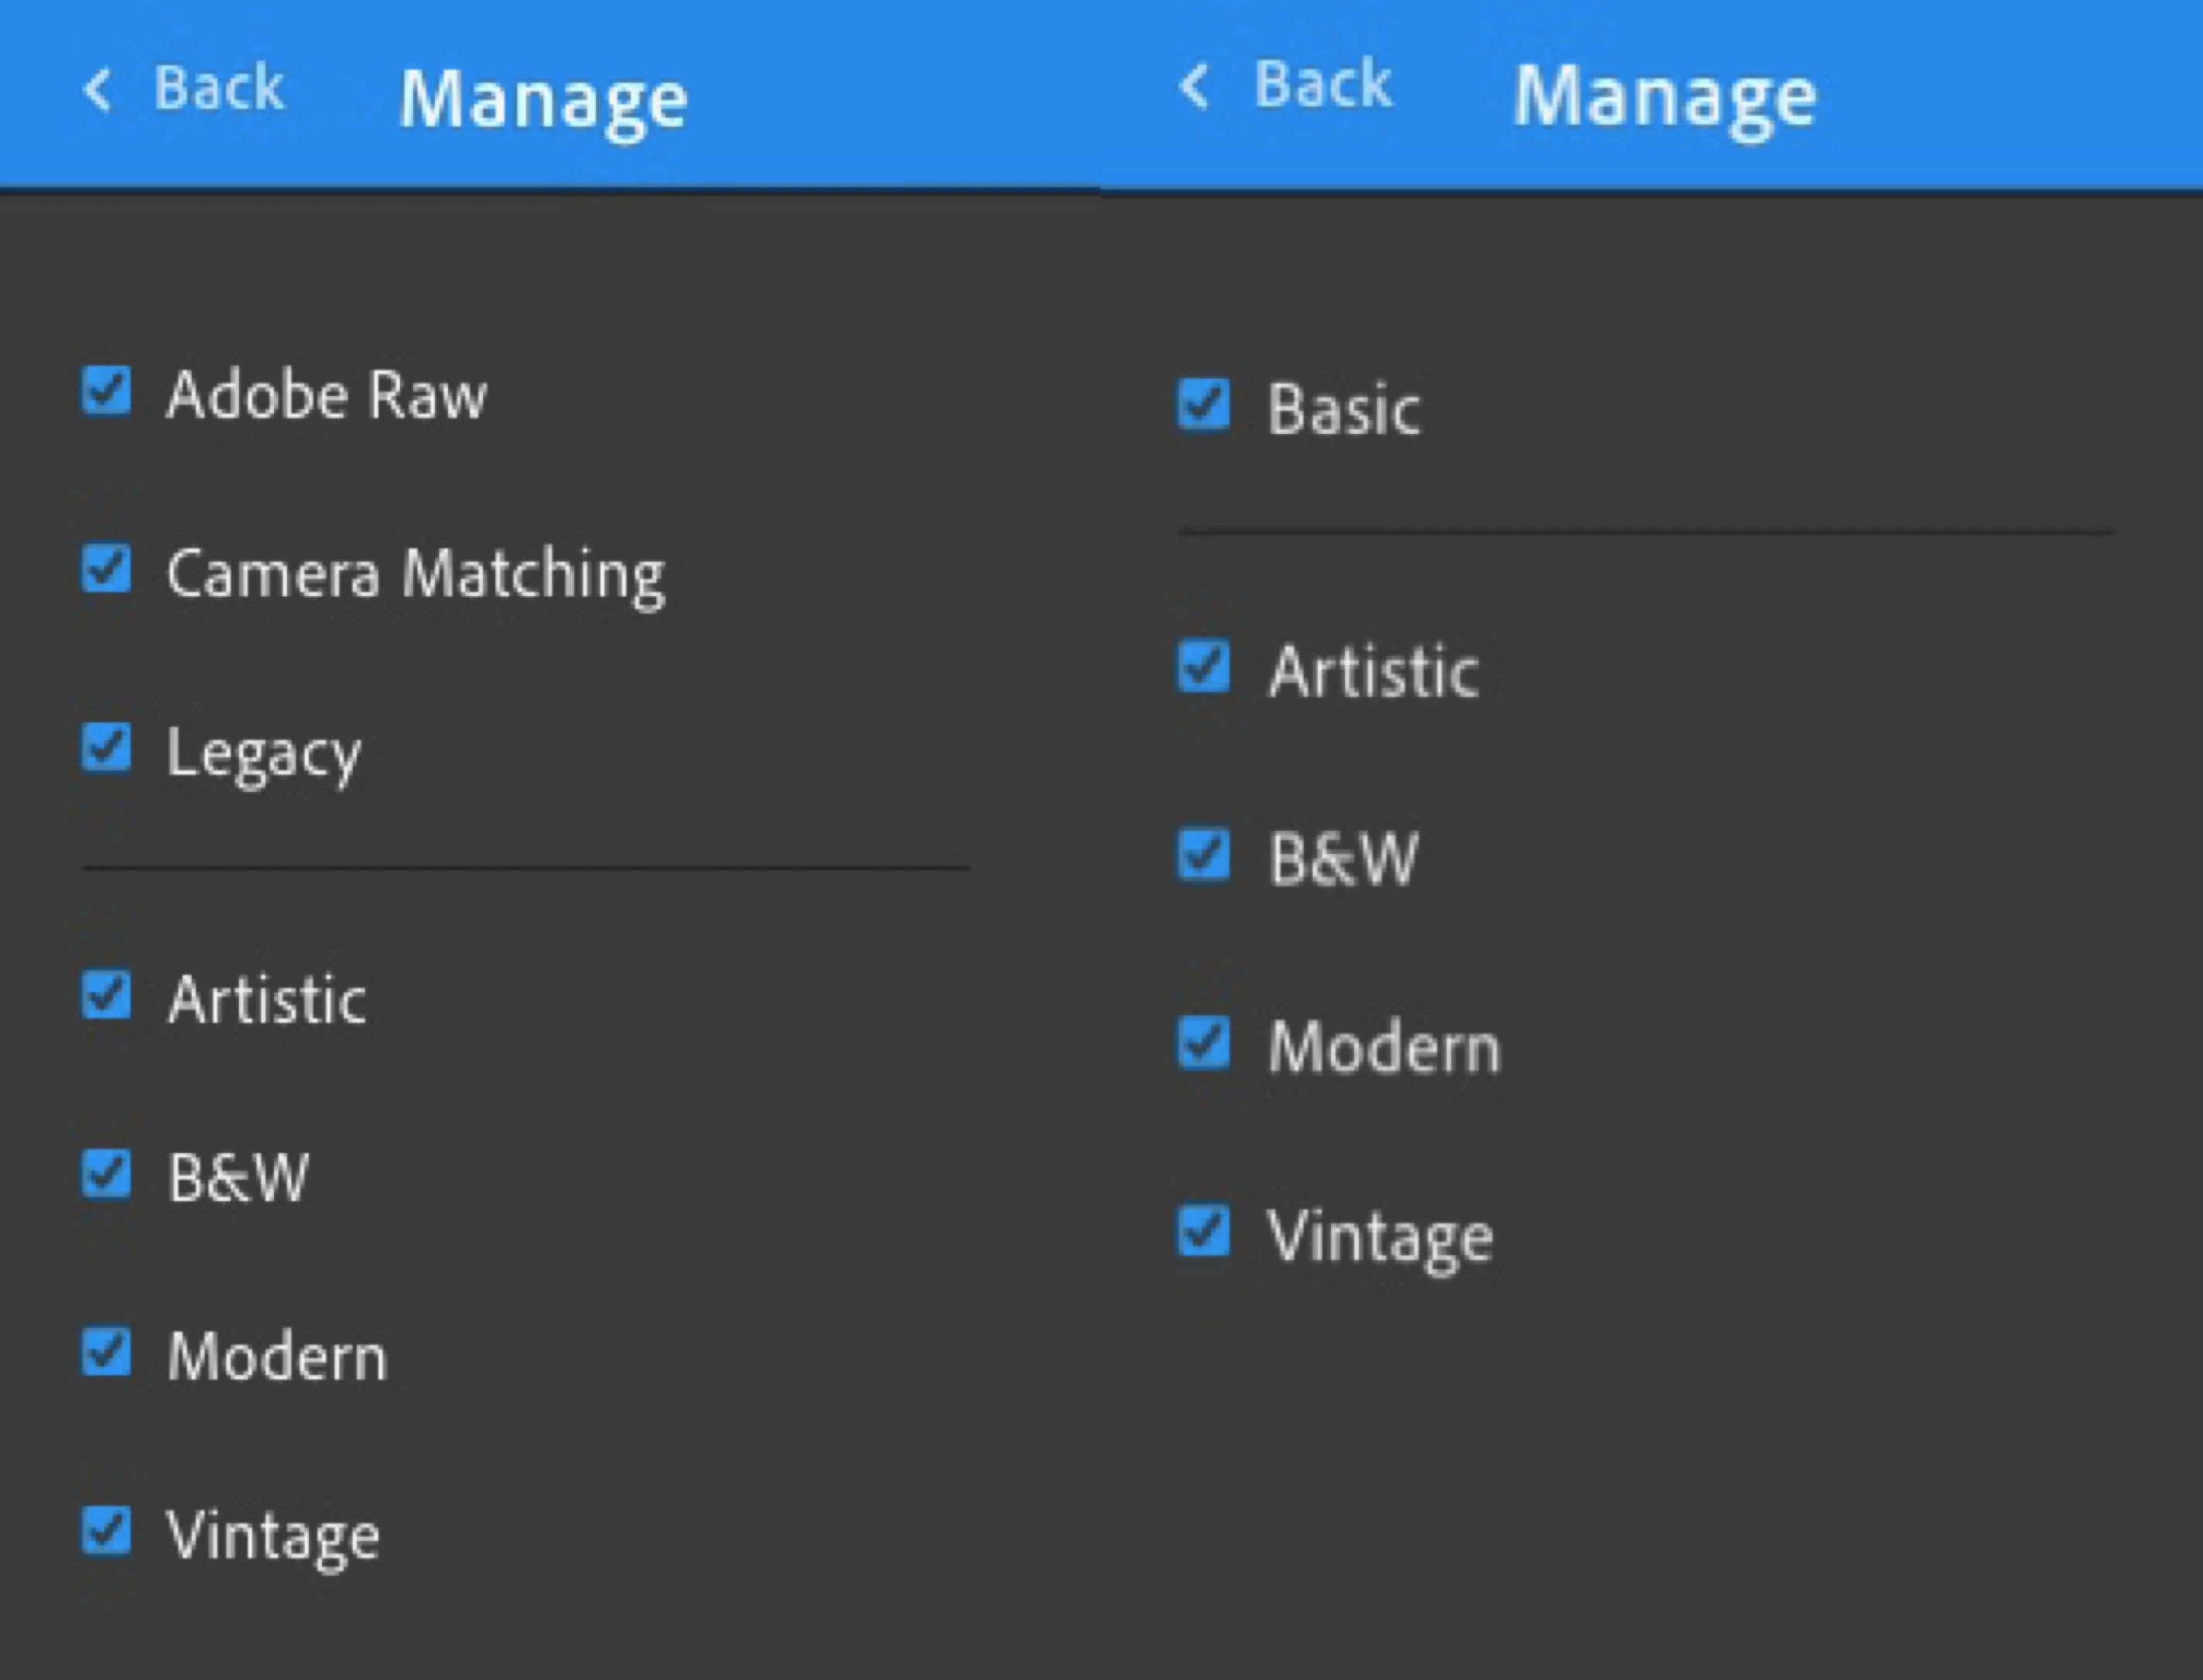Click the right panel's back chevron arrow
This screenshot has width=2203, height=1680.
[1193, 86]
